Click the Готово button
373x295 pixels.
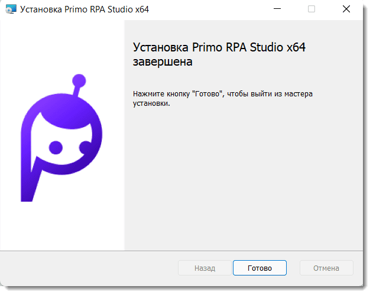260,268
